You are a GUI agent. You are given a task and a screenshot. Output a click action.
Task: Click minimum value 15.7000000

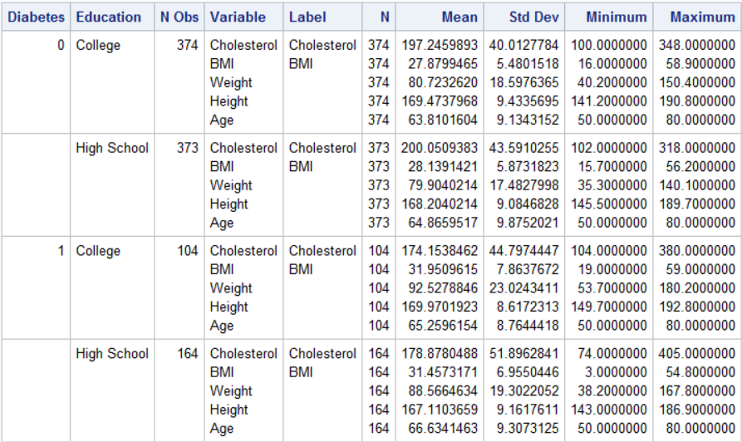tap(612, 166)
